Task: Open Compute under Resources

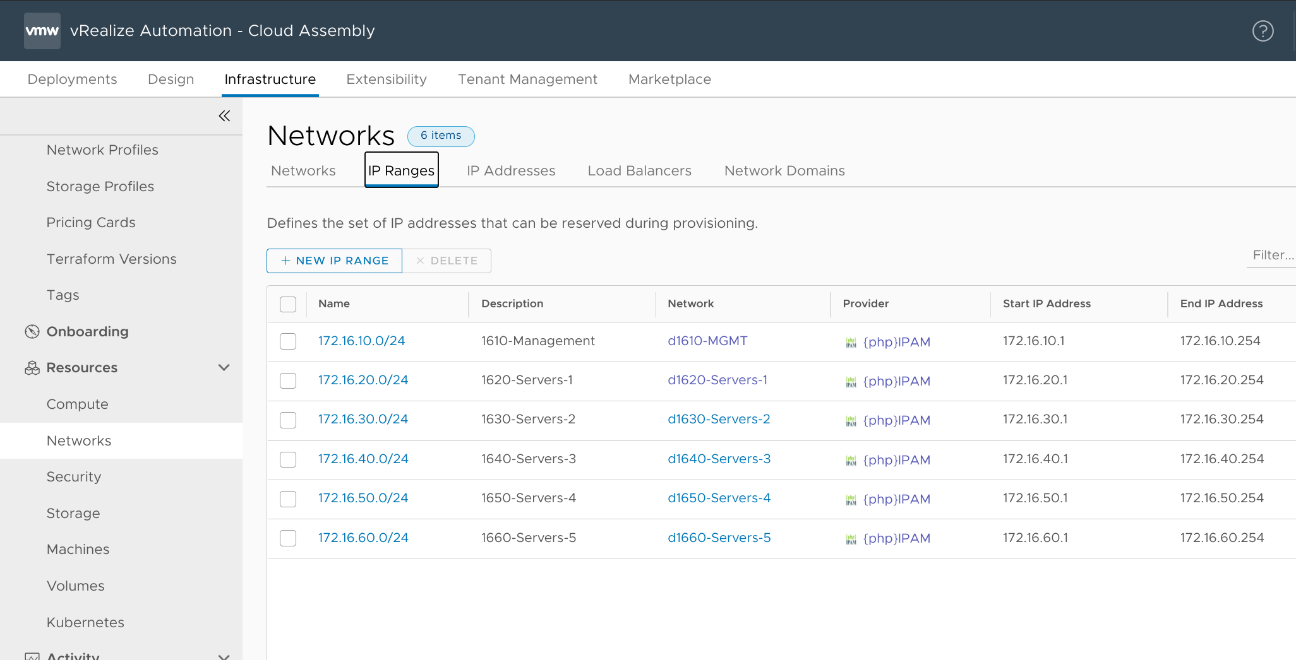Action: pyautogui.click(x=77, y=404)
